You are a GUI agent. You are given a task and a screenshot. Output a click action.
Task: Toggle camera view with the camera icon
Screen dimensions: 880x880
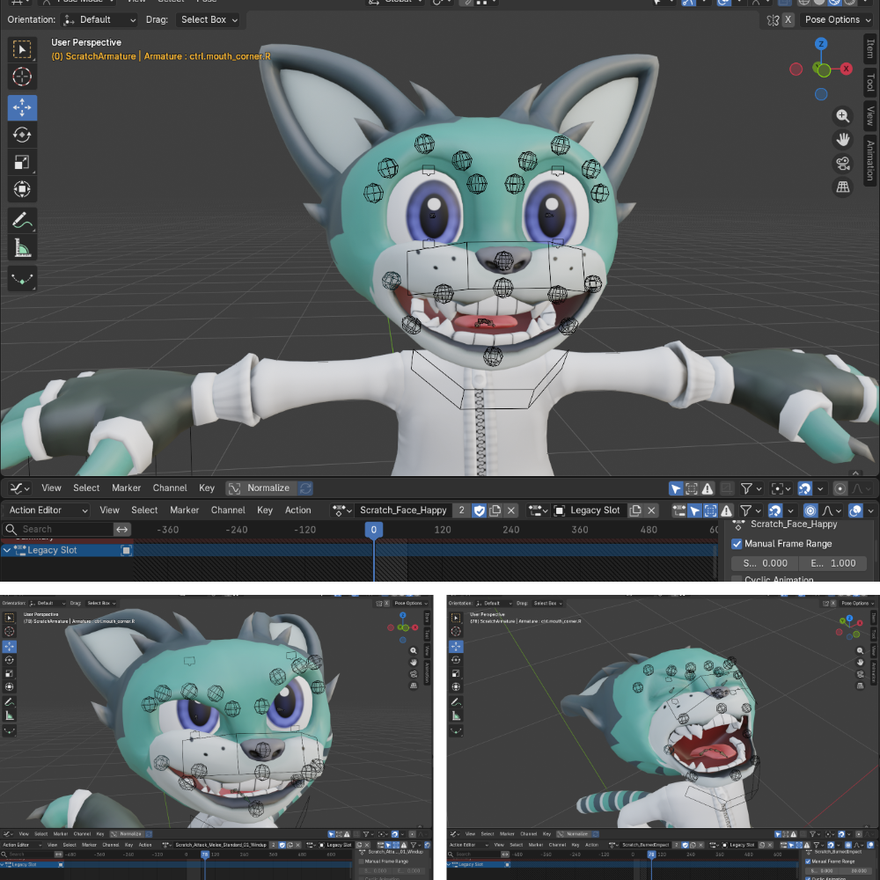pos(842,164)
